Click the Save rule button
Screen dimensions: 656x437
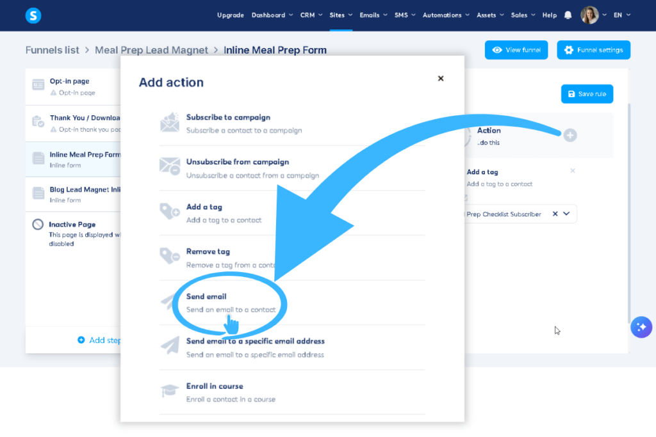click(x=587, y=93)
